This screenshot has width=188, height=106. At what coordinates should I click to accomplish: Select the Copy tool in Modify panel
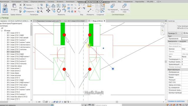(53, 11)
